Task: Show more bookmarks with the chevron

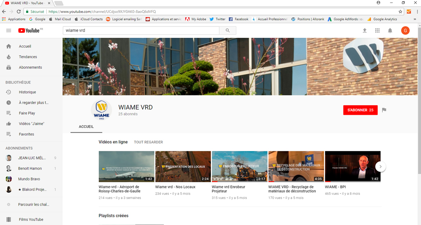Action: coord(415,19)
